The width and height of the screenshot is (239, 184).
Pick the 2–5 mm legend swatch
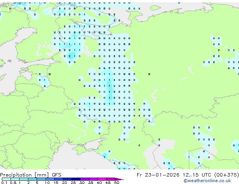(x=32, y=179)
